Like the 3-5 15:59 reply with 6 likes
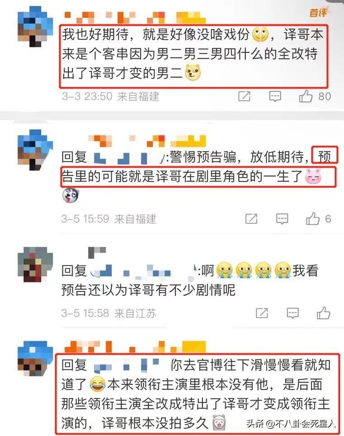Screen dimensions: 344x436 [312, 219]
